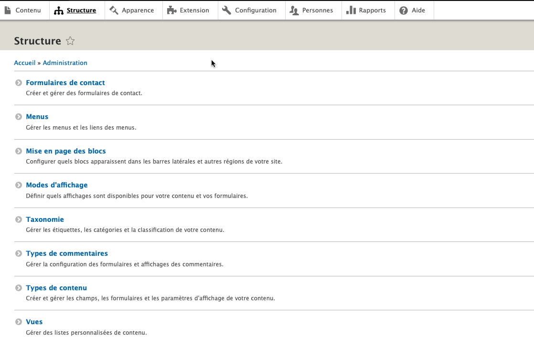Expand the Modes d'affichage arrow
Viewport: 534px width, 350px height.
click(18, 185)
